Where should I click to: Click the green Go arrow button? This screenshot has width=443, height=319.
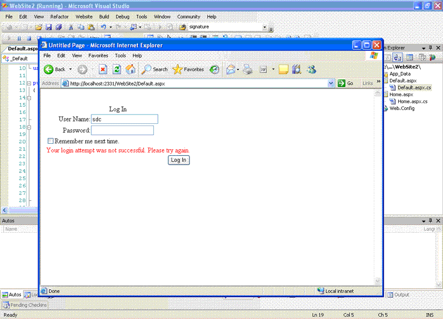click(x=341, y=83)
